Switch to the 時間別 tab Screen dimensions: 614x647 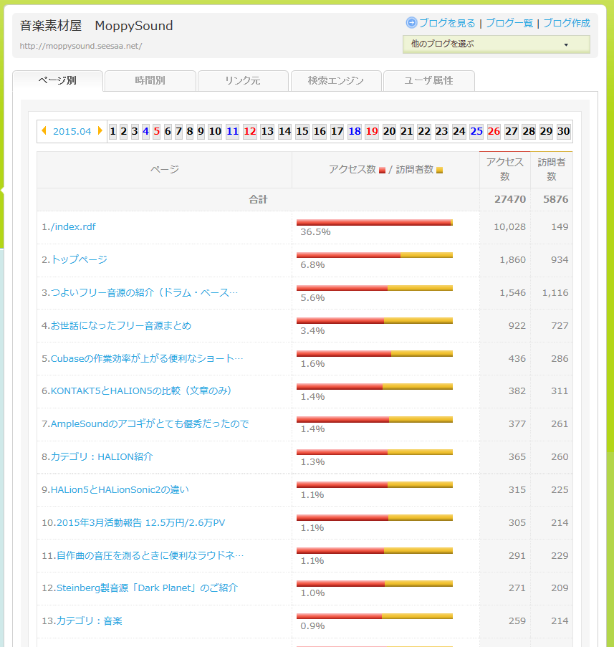pos(150,81)
